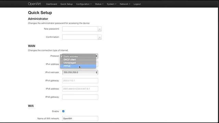Click the IPv6 gateway field
Image resolution: width=219 pixels, height=123 pixels.
tap(80, 97)
